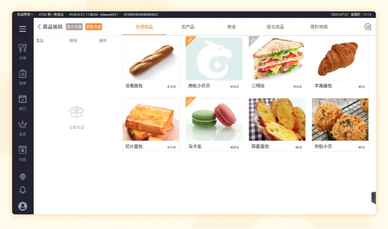Select the 组合商品 tab

click(x=276, y=27)
